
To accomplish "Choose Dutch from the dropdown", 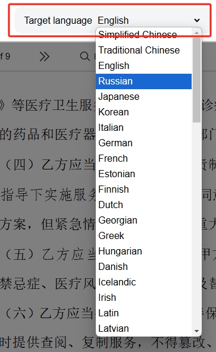I will pyautogui.click(x=143, y=205).
